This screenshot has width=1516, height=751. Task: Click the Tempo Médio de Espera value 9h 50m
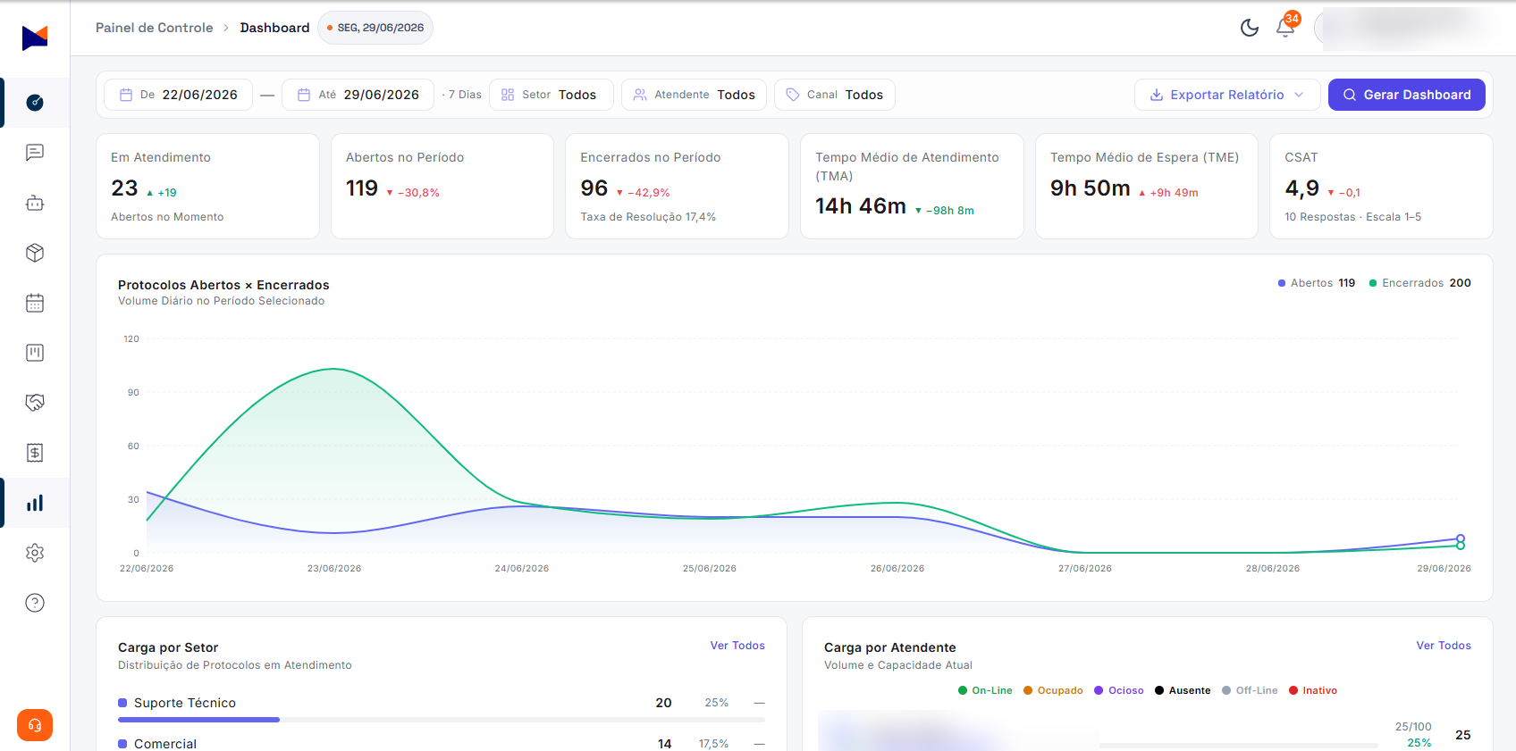coord(1091,188)
